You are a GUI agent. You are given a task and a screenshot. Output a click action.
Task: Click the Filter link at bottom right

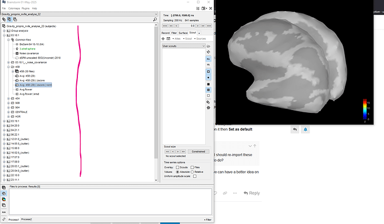pos(208,220)
